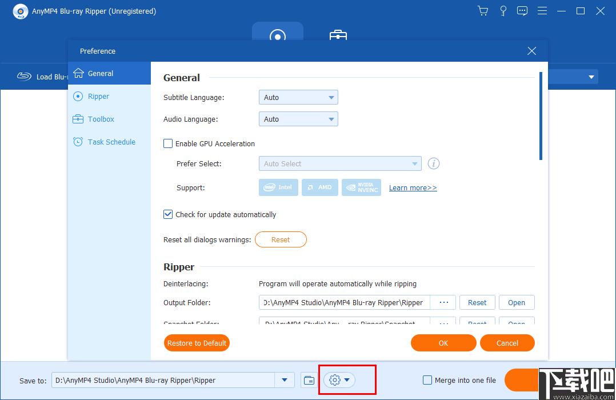
Task: Enable GPU Acceleration checkbox
Action: coord(168,143)
